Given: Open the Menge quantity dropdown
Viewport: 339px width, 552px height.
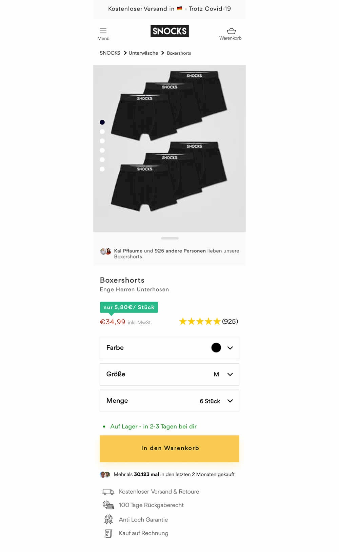Looking at the screenshot, I should point(230,401).
